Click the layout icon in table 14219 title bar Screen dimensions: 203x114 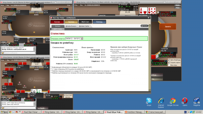point(165,2)
